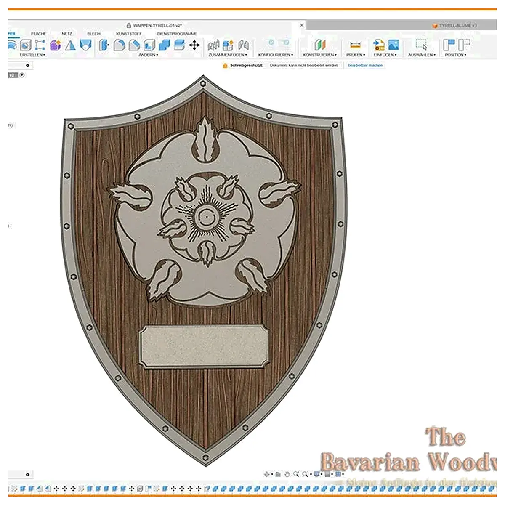Select the Chamfer tool icon
The width and height of the screenshot is (505, 505).
coord(134,45)
